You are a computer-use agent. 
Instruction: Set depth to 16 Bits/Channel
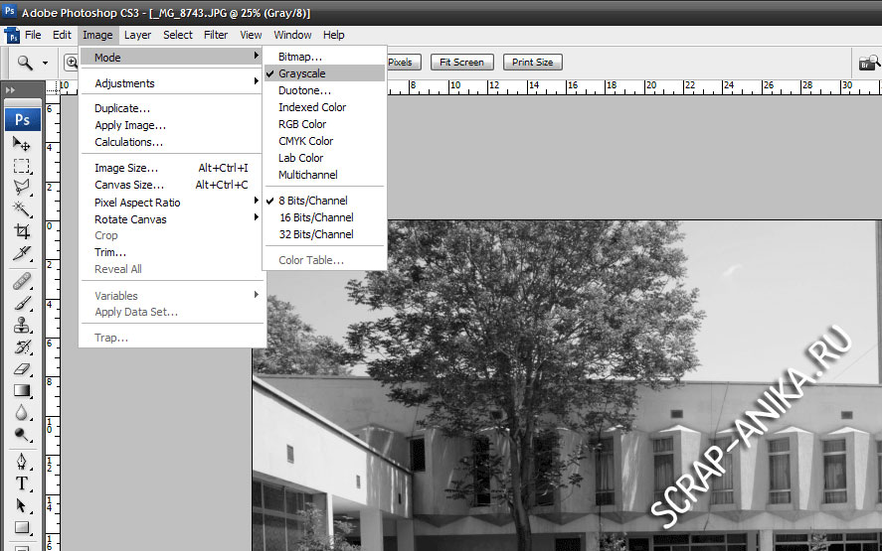tap(315, 217)
